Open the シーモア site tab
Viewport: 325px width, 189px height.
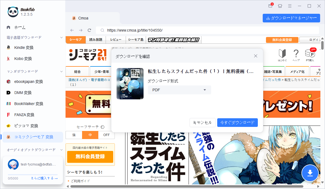tap(76, 40)
